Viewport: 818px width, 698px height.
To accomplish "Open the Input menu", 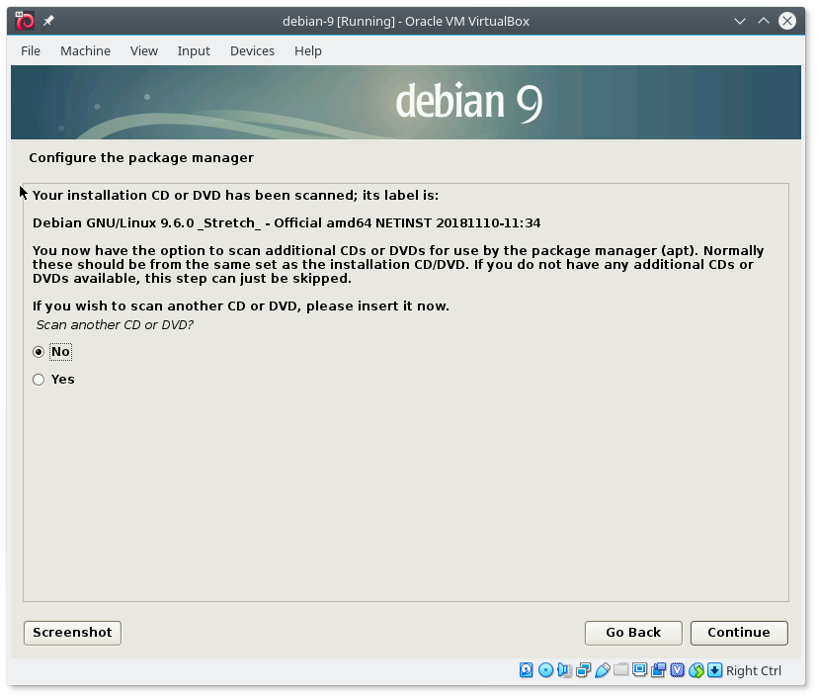I will (194, 50).
